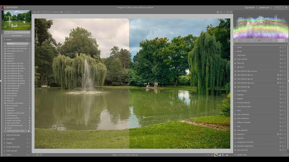The image size is (289, 162).
Task: Open the color modules group icon
Action: tap(260, 40)
